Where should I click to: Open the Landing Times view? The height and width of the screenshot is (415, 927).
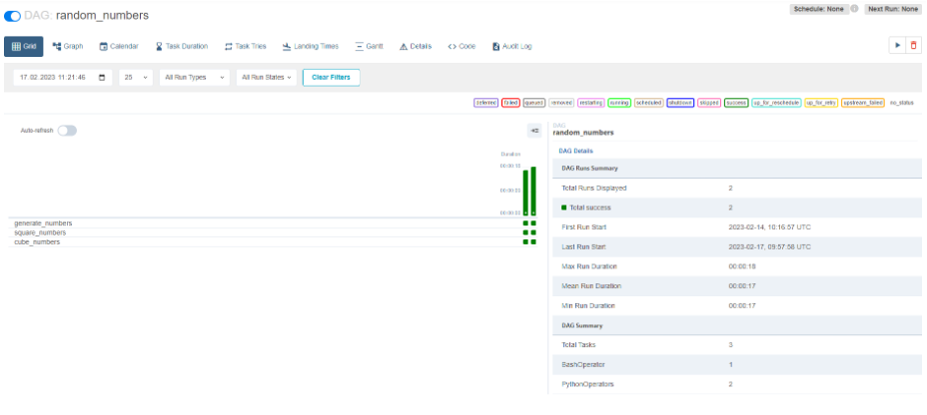point(311,46)
